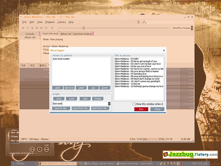Move action Up in list
The width and height of the screenshot is (221, 166).
(x=93, y=88)
